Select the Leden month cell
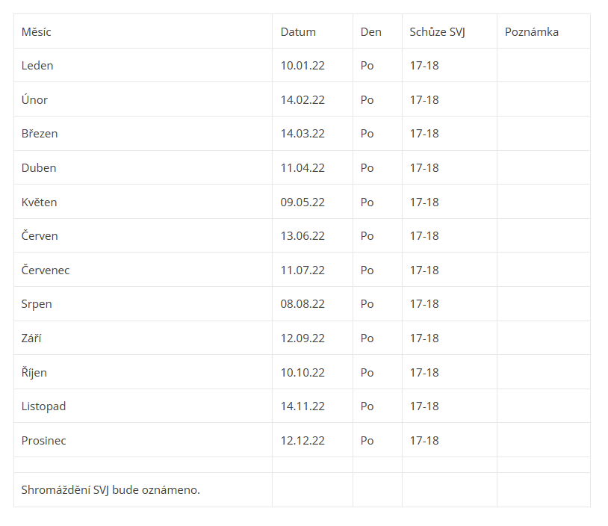Image resolution: width=608 pixels, height=526 pixels. (x=37, y=66)
